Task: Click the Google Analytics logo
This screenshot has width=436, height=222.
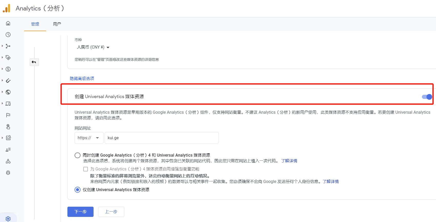Action: coord(7,8)
